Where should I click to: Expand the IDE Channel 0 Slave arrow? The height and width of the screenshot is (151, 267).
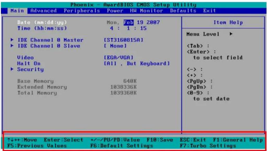click(12, 46)
